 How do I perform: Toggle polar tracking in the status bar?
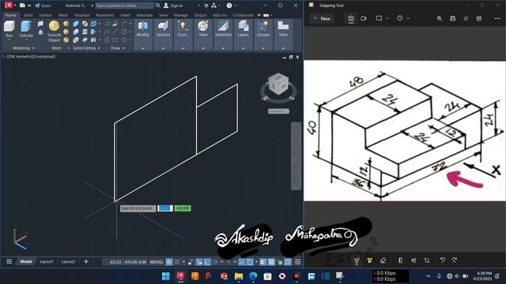point(215,262)
